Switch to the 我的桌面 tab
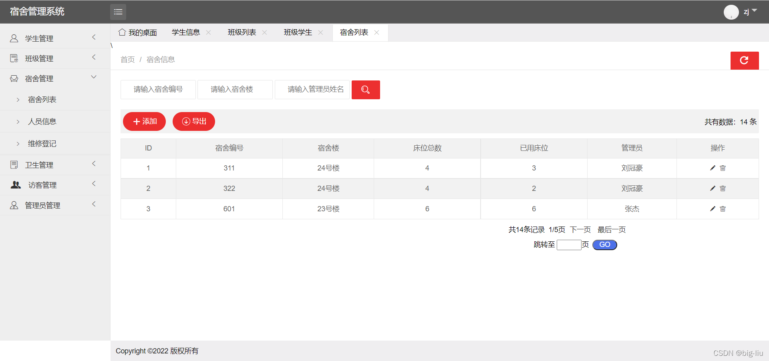769x361 pixels. (138, 32)
